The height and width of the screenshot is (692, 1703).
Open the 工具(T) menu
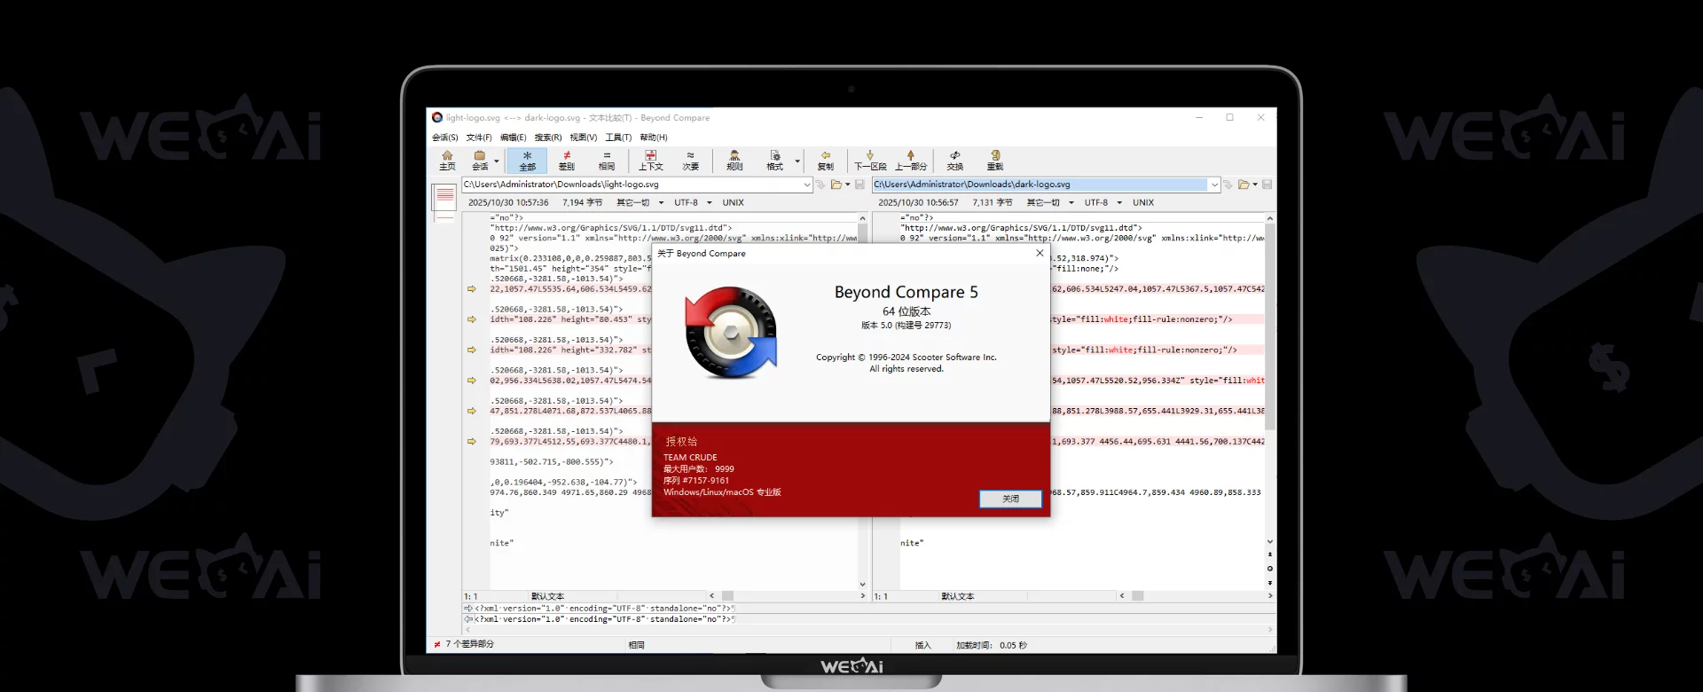point(618,138)
